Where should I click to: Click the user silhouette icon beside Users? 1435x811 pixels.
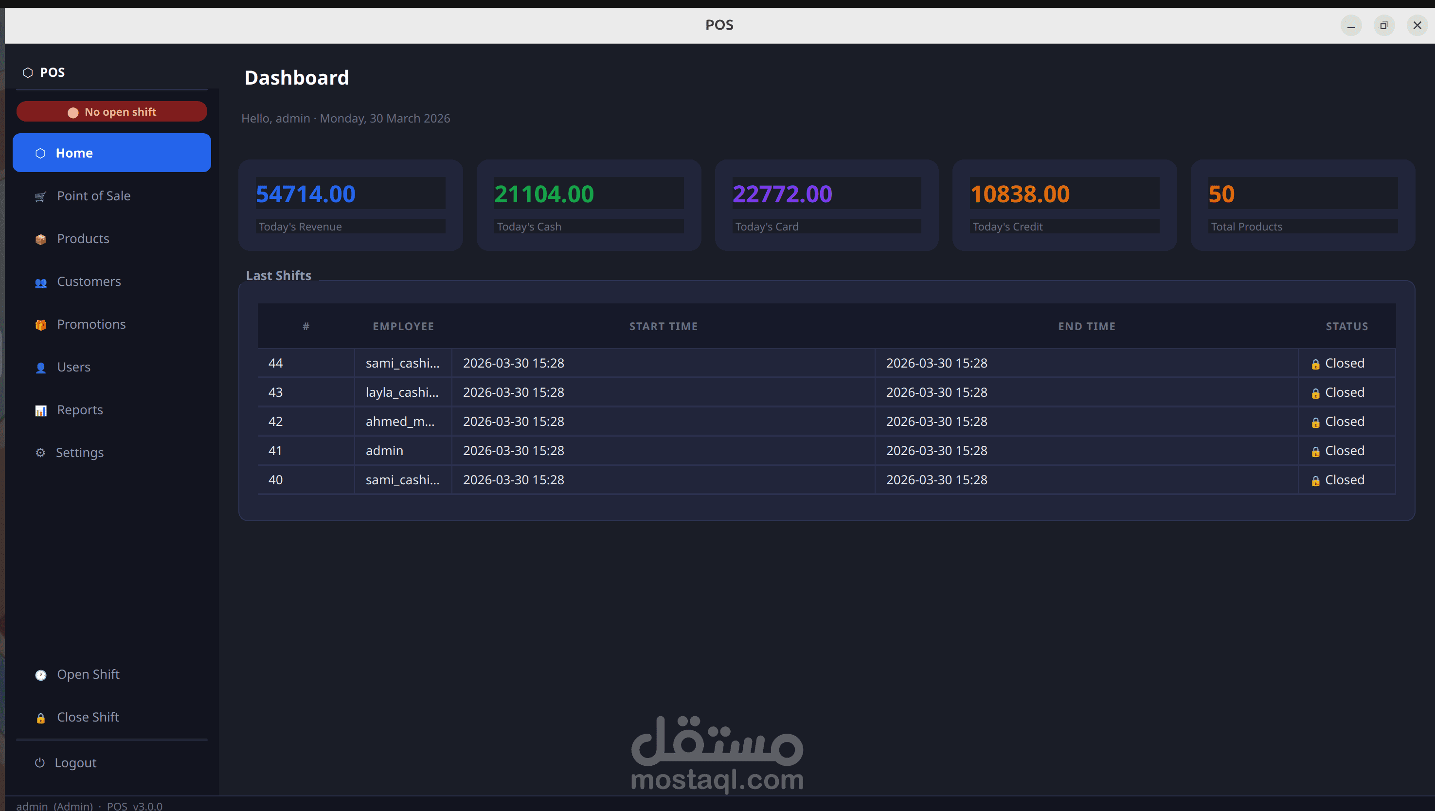point(41,368)
